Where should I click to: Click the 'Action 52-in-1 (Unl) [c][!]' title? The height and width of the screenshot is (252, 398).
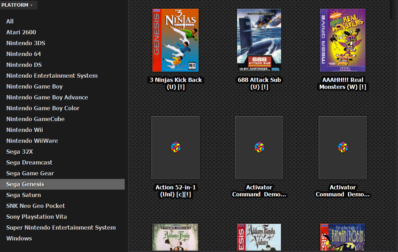click(176, 191)
